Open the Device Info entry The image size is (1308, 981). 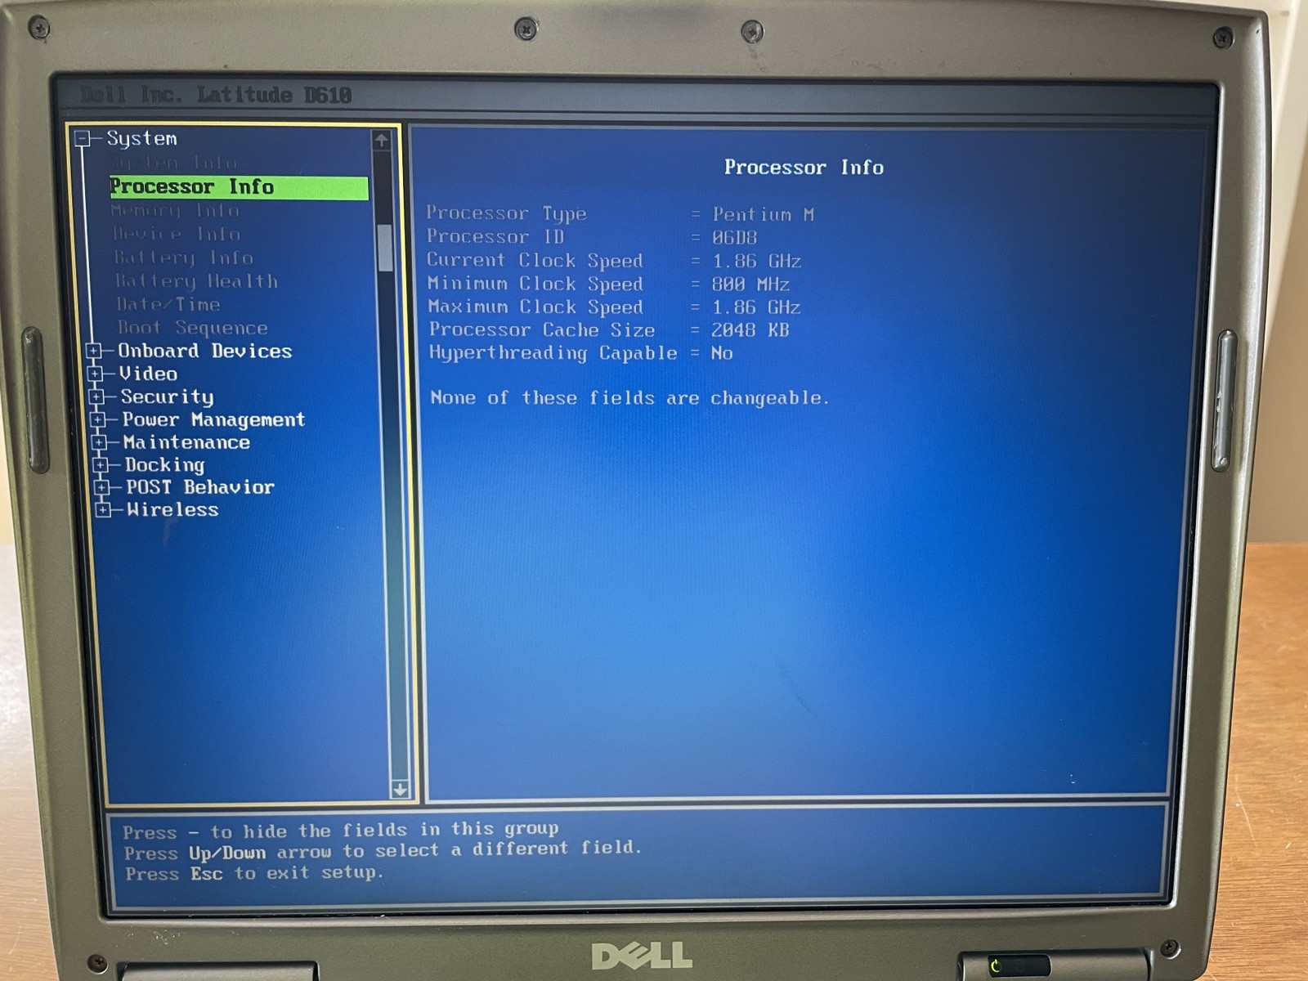pos(177,235)
